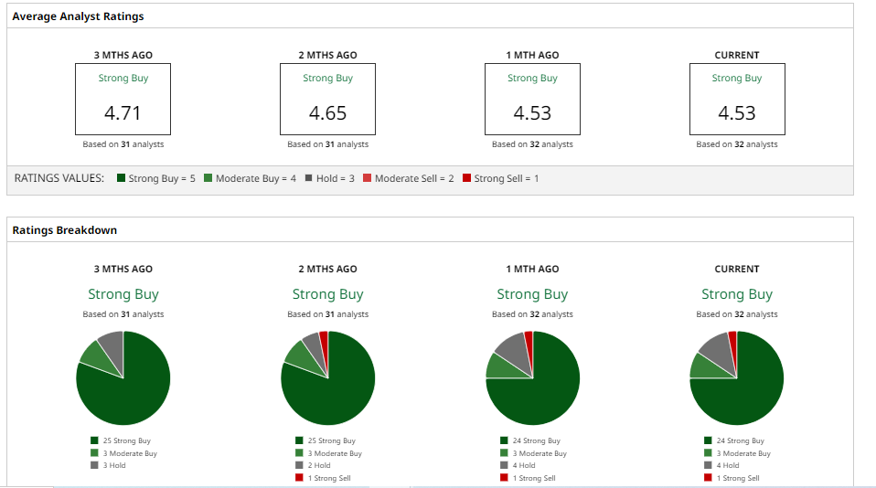The image size is (876, 488).
Task: Click the 2 MTHS AGO 4.65 rating box
Action: (x=328, y=99)
